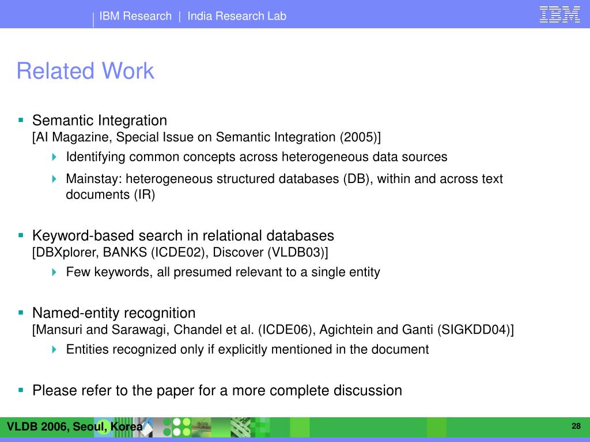Click the arrow bullet before 'Few keywords'

click(54, 272)
